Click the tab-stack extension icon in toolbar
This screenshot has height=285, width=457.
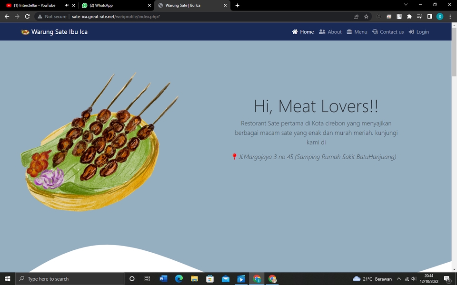coord(389,17)
